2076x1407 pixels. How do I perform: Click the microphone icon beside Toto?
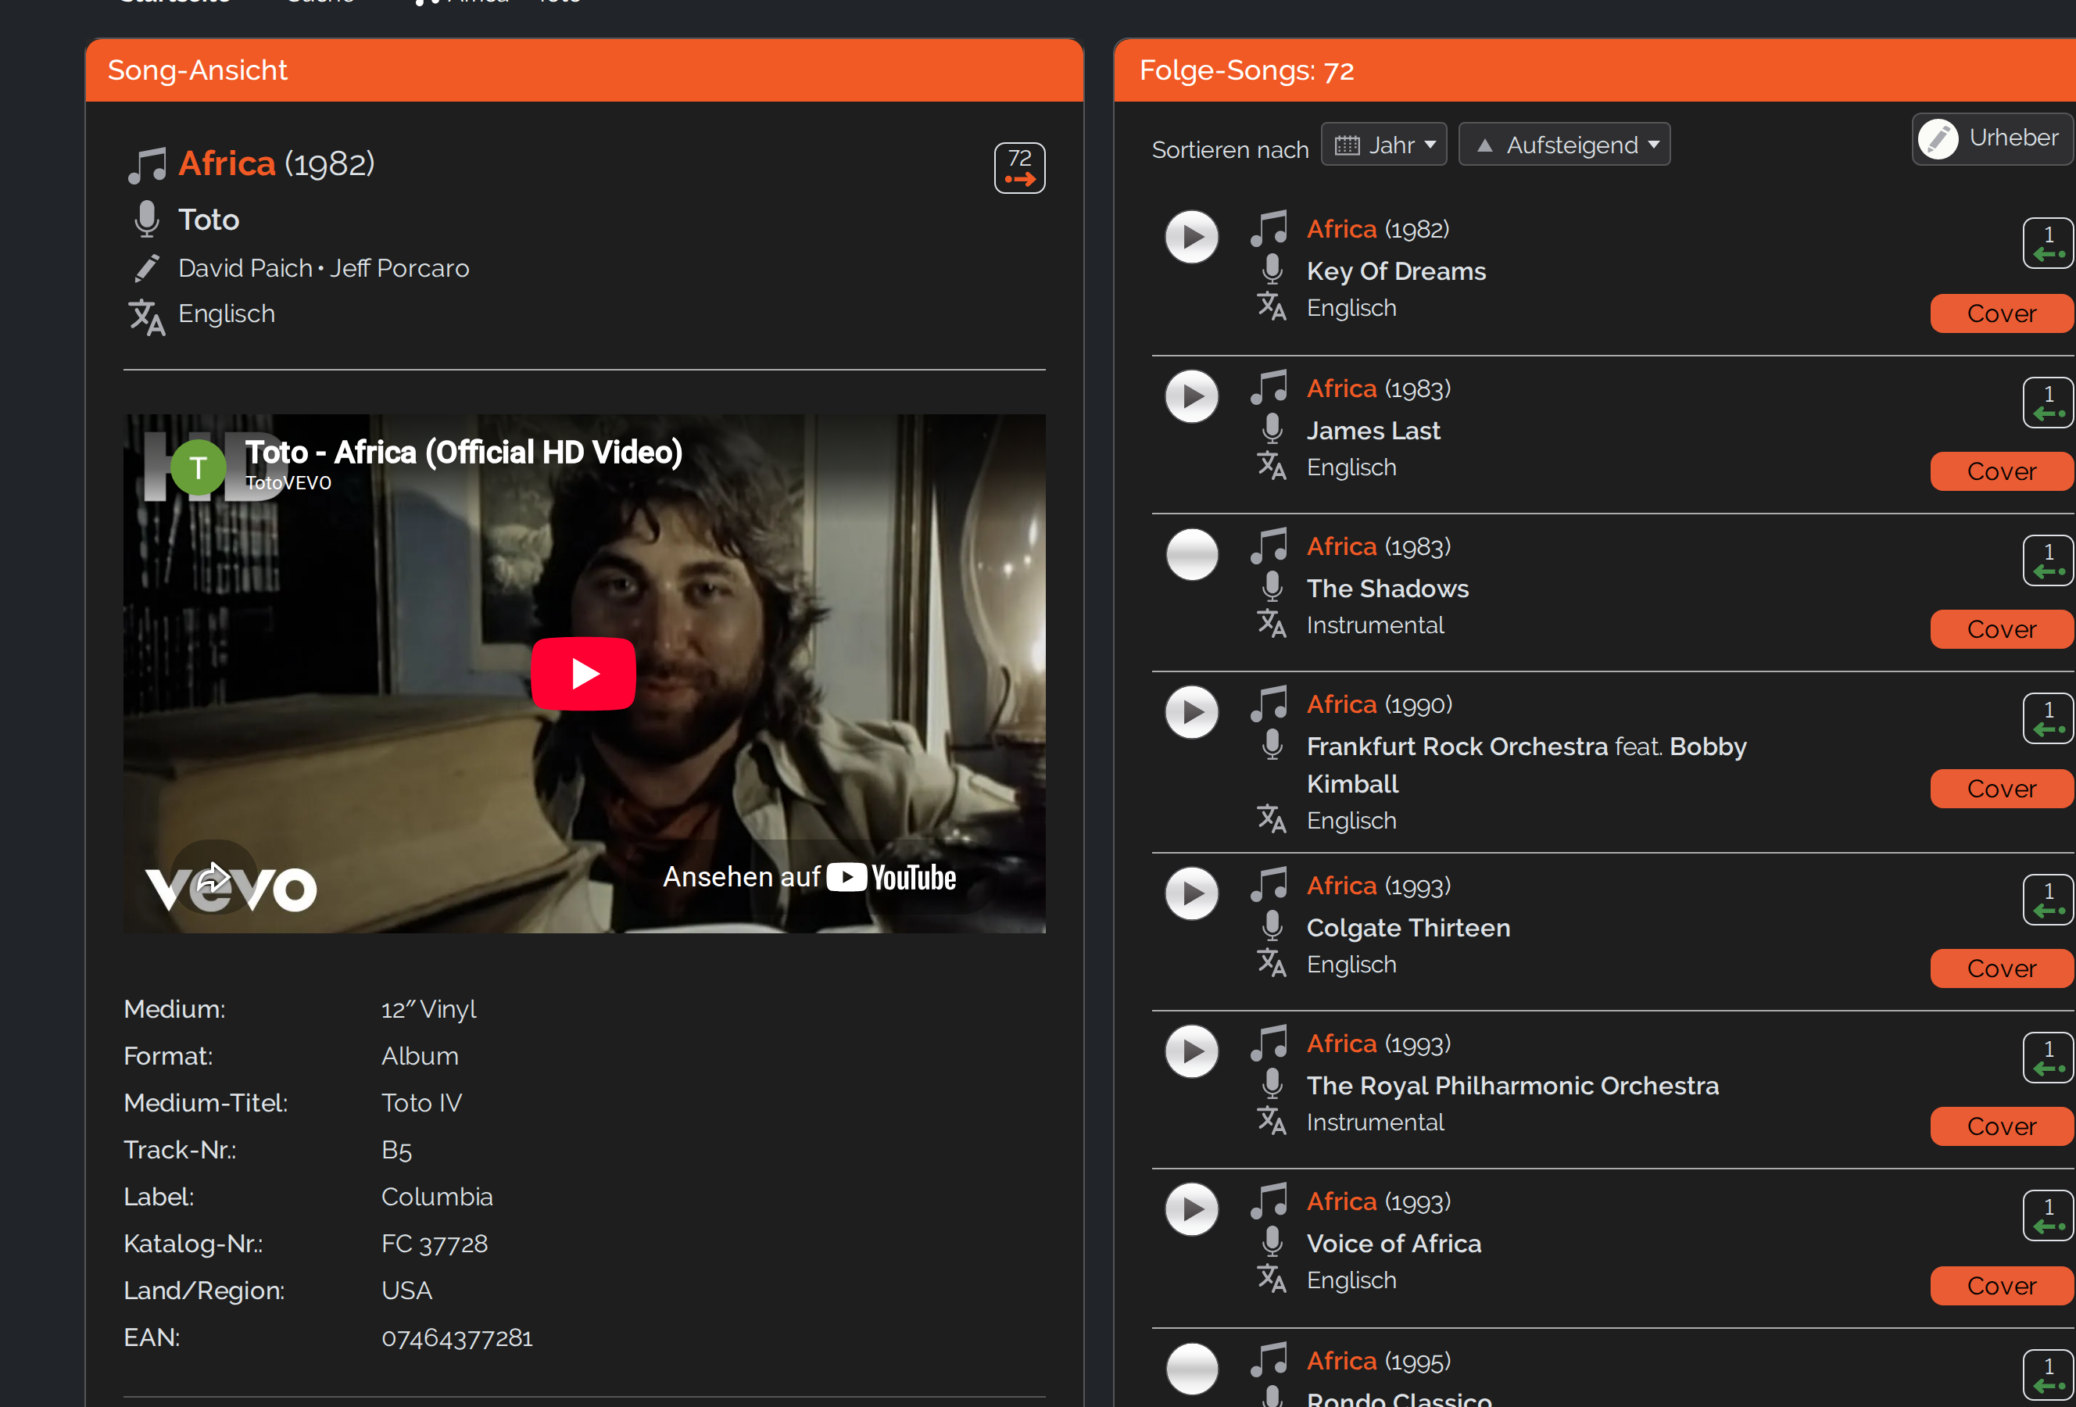click(x=146, y=219)
